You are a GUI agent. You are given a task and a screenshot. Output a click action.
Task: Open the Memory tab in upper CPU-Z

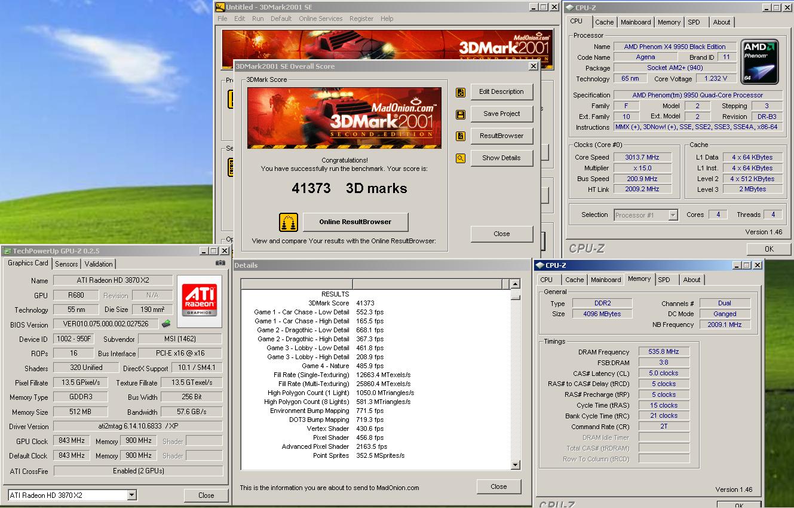coord(669,22)
